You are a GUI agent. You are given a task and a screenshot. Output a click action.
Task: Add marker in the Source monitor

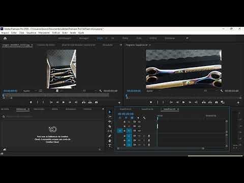point(31,102)
